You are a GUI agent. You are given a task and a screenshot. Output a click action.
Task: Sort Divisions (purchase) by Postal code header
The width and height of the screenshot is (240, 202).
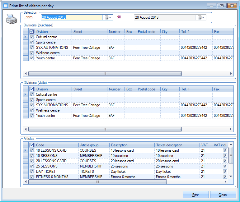pos(148,32)
